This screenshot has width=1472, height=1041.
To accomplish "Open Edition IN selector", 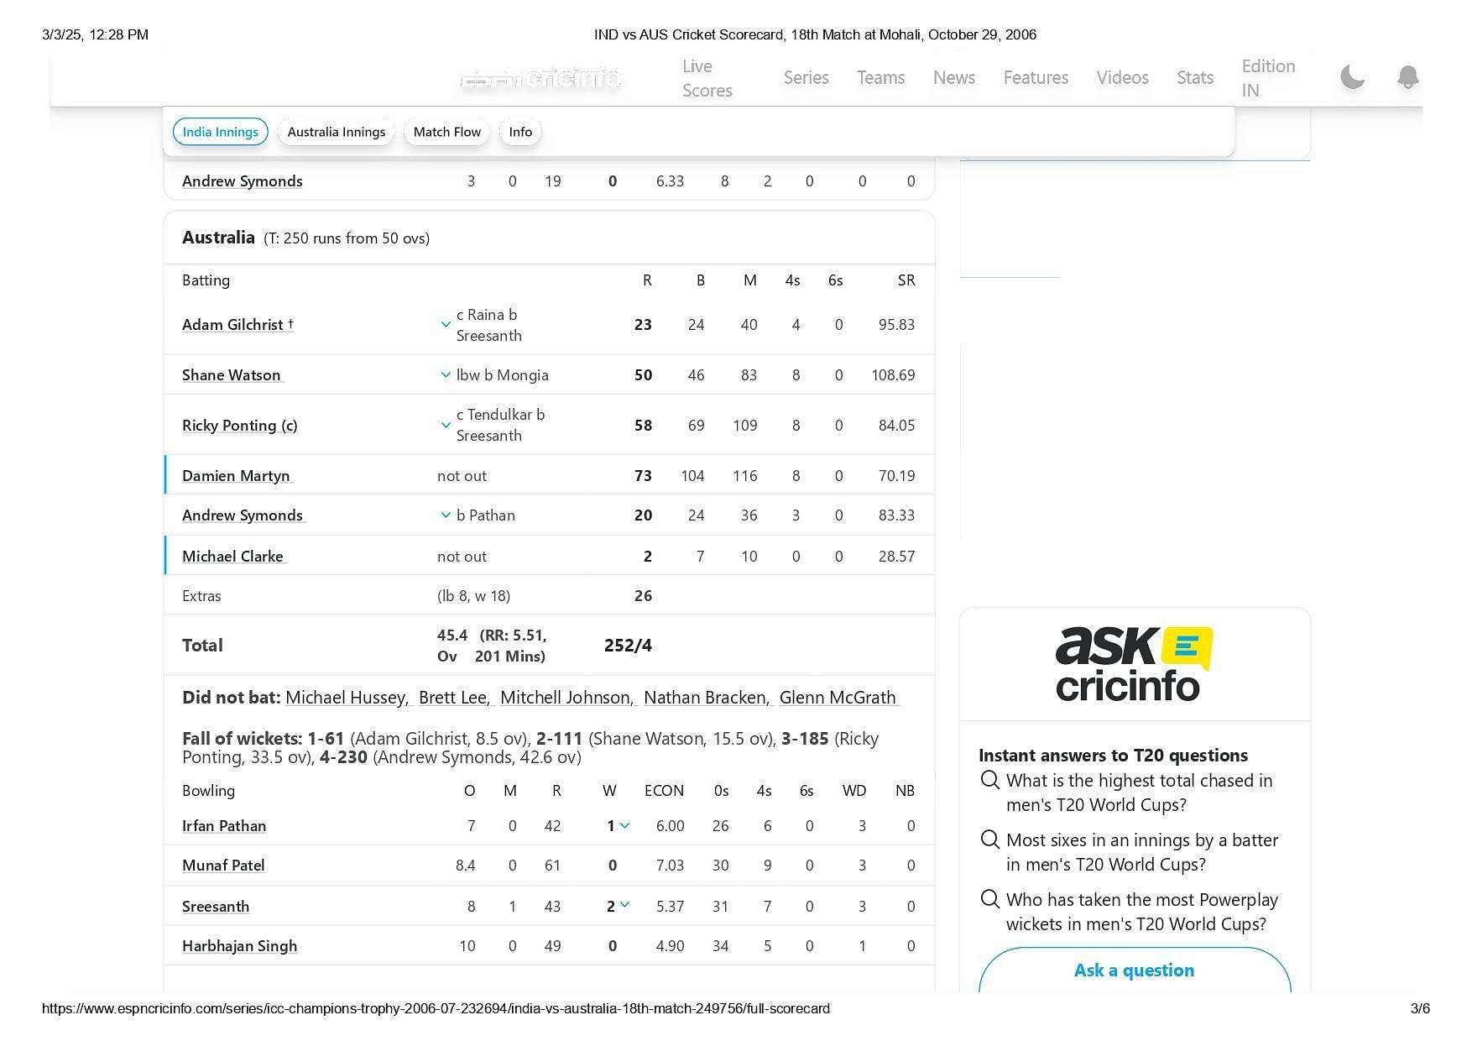I will tap(1268, 78).
